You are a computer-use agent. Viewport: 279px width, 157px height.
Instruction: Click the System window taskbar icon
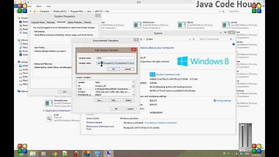[x=109, y=154]
